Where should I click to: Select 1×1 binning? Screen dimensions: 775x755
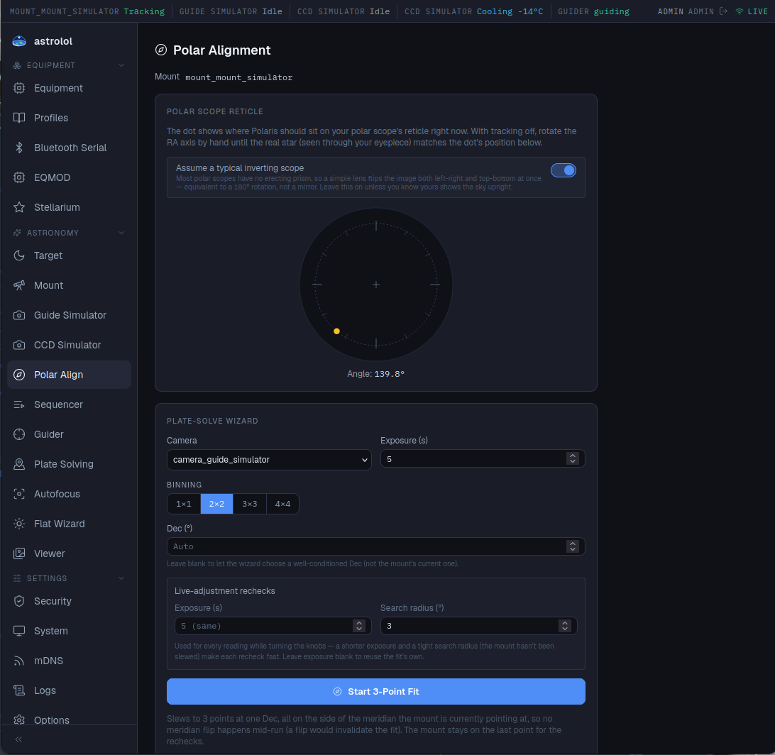183,504
